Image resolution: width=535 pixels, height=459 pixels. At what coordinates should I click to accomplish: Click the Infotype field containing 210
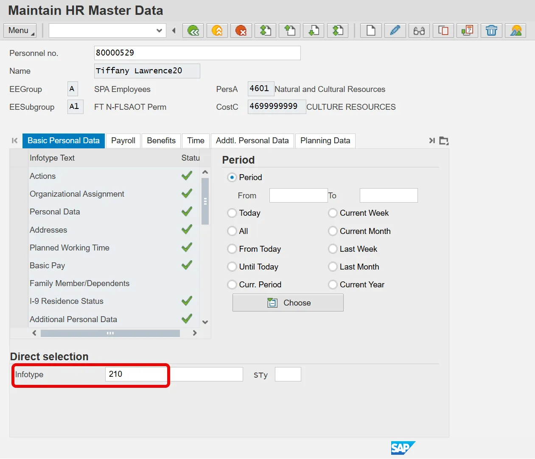[x=136, y=374]
